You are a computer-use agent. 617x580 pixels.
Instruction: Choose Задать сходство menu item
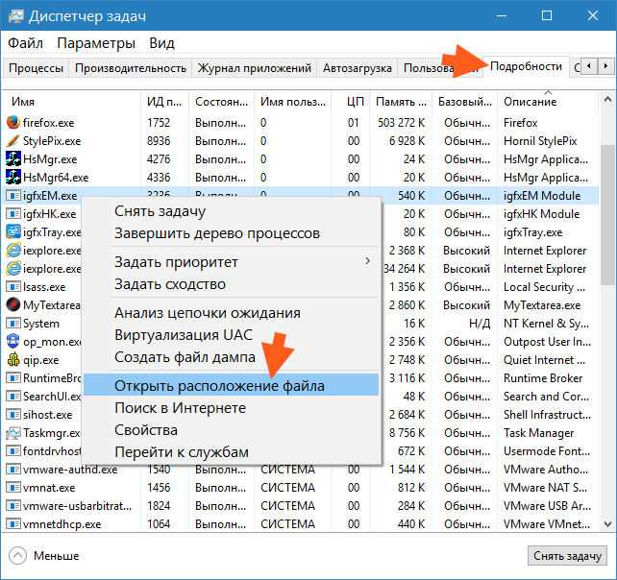[x=231, y=284]
